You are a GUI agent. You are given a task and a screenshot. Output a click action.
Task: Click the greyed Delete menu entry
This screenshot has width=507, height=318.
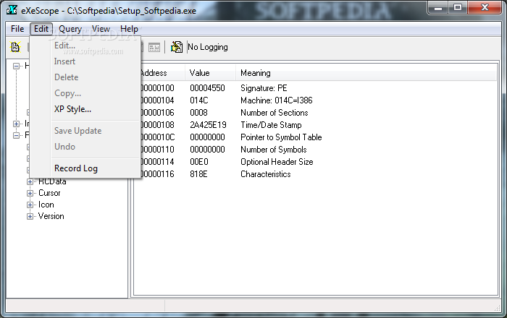[67, 77]
